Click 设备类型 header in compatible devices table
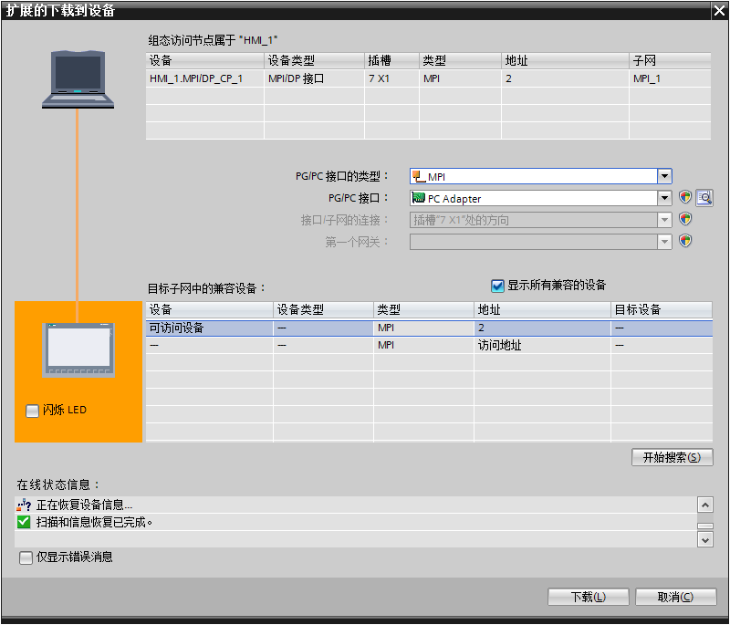The width and height of the screenshot is (730, 625). coord(323,309)
